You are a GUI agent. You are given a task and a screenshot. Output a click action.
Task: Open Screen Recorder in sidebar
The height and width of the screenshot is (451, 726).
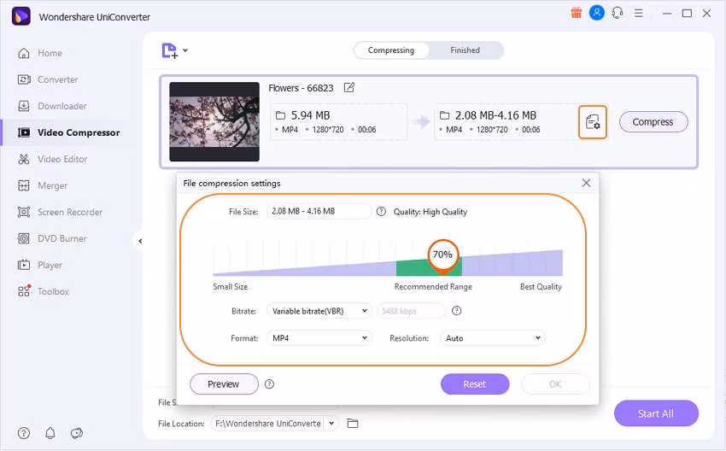tap(60, 212)
